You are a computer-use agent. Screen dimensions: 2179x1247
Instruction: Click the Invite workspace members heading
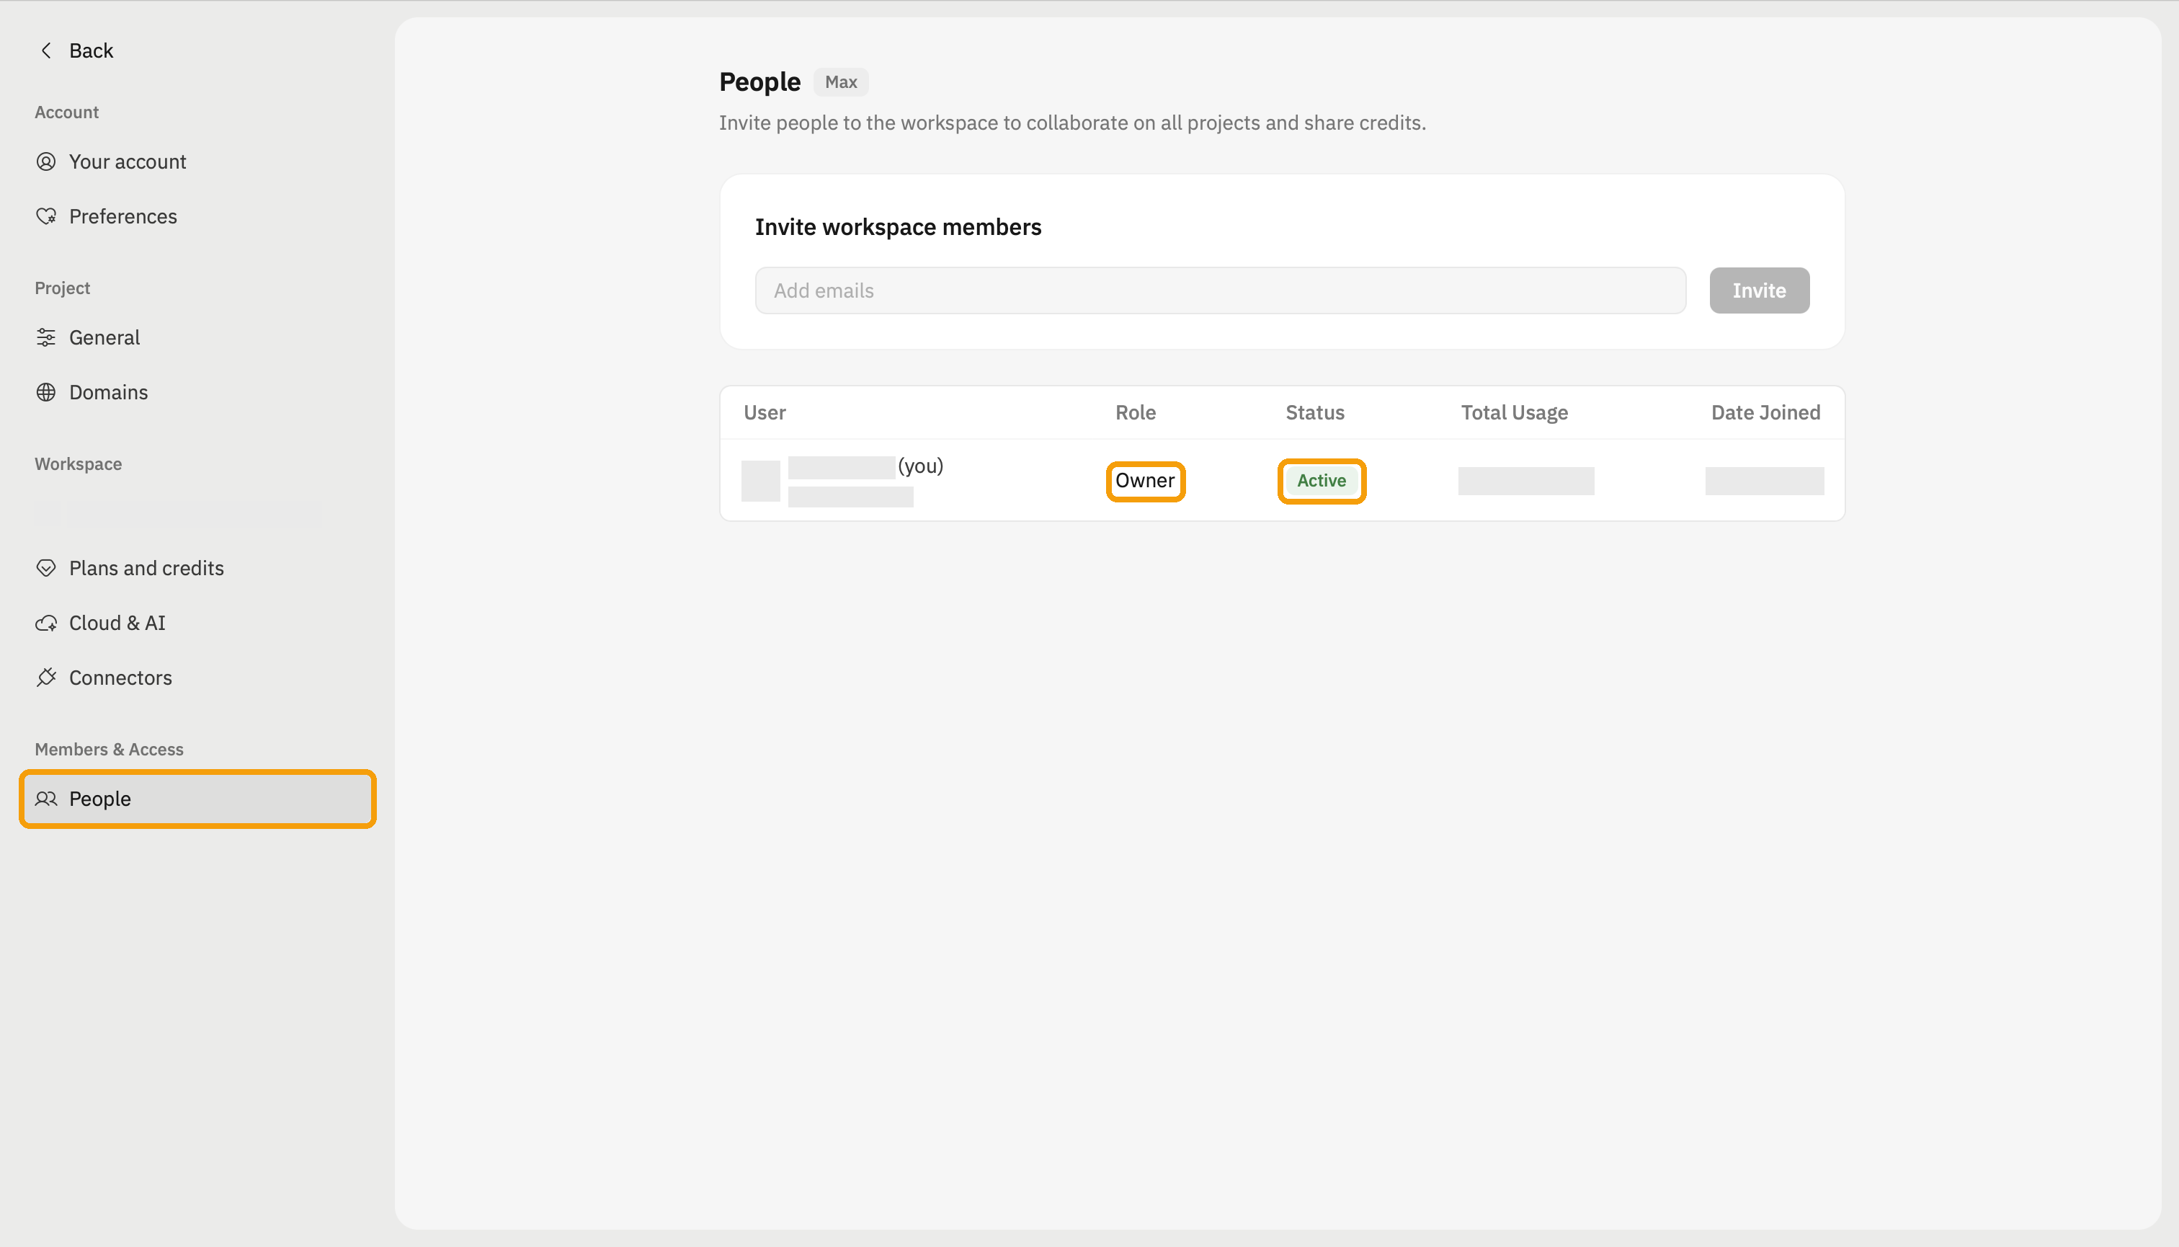click(x=897, y=227)
